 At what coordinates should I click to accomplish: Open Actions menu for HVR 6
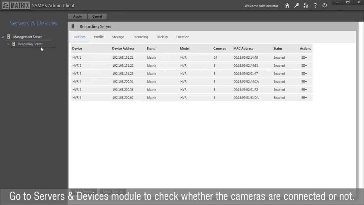point(304,97)
